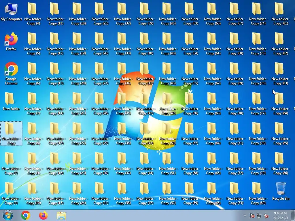This screenshot has height=221, width=295.
Task: Select 'New folder - Copy (10)' folder
Action: (33, 193)
